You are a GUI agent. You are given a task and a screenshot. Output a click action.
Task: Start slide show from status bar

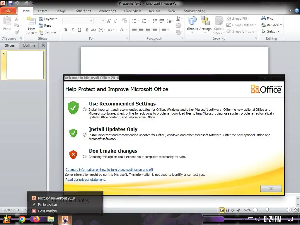point(238,210)
